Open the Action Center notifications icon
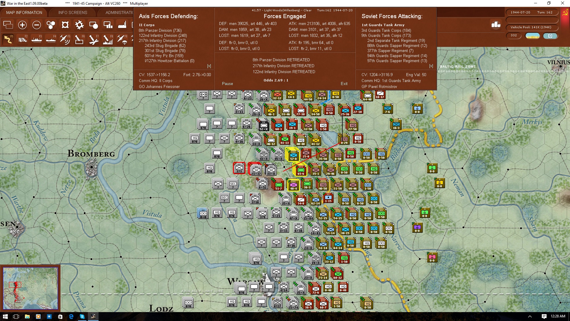Viewport: 570px width, 321px height. [x=544, y=317]
